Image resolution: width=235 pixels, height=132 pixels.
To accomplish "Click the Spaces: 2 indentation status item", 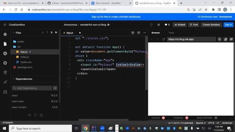I will tap(200, 123).
